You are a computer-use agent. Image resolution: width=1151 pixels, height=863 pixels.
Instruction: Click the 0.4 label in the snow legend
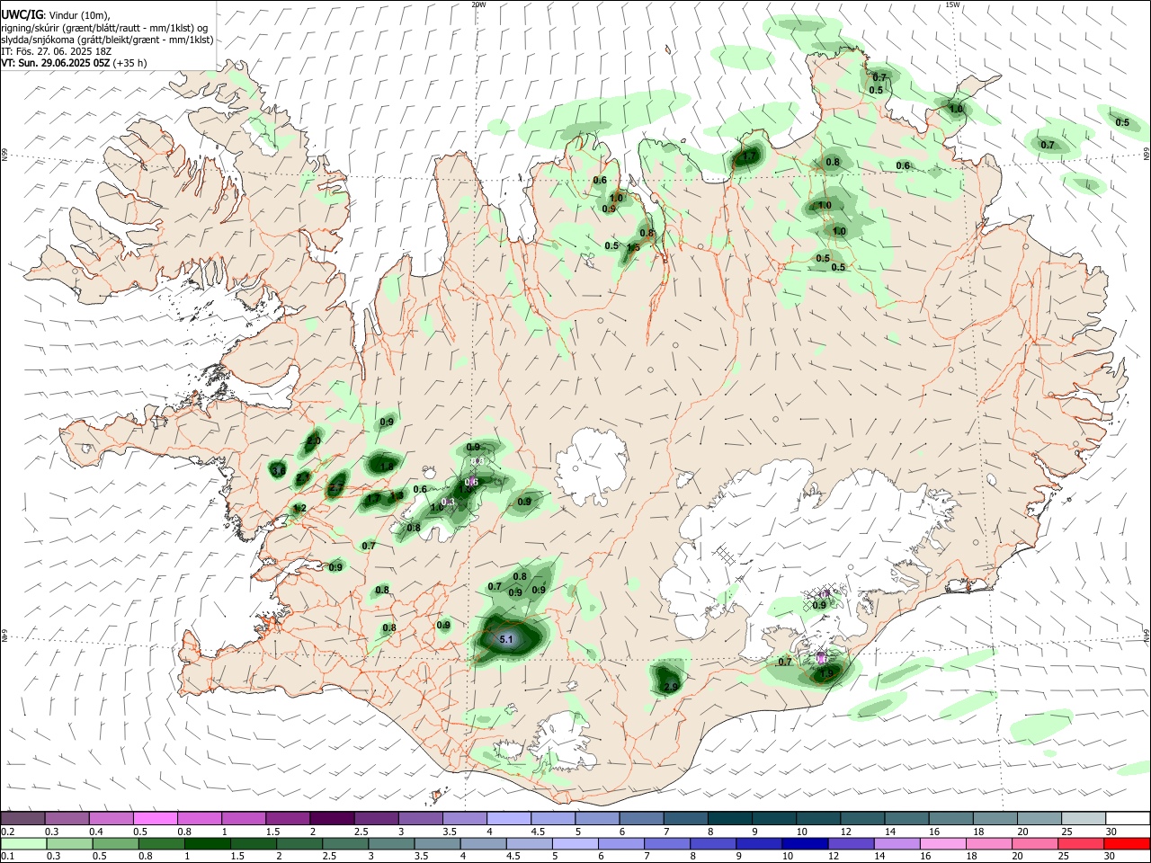pyautogui.click(x=96, y=832)
